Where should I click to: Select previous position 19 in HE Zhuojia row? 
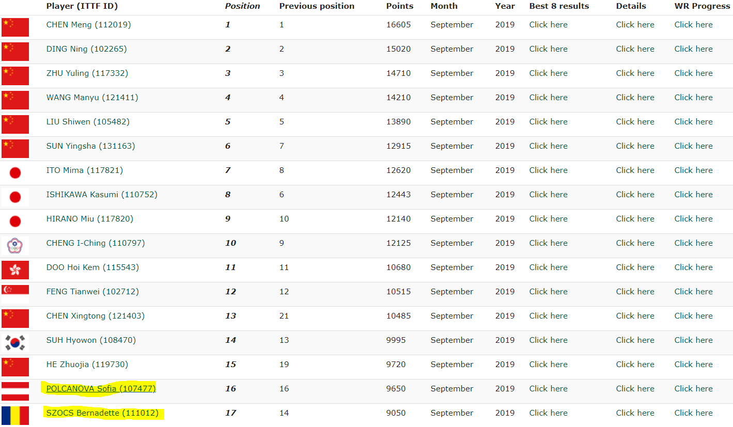(284, 365)
